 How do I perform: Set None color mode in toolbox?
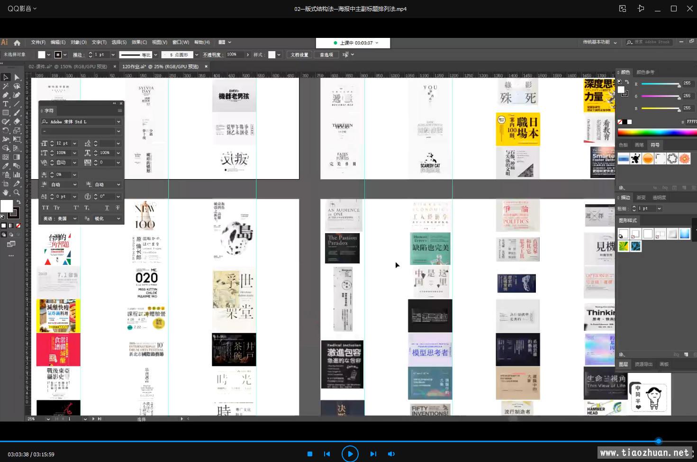pyautogui.click(x=18, y=226)
